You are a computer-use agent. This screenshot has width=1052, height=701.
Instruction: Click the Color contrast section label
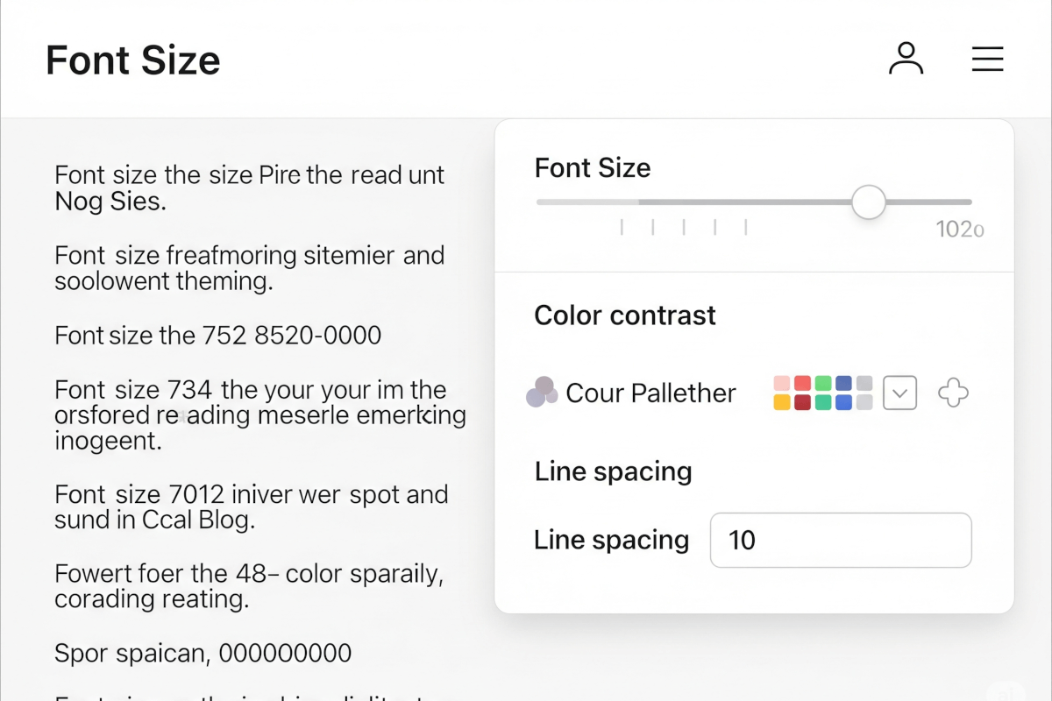[625, 315]
